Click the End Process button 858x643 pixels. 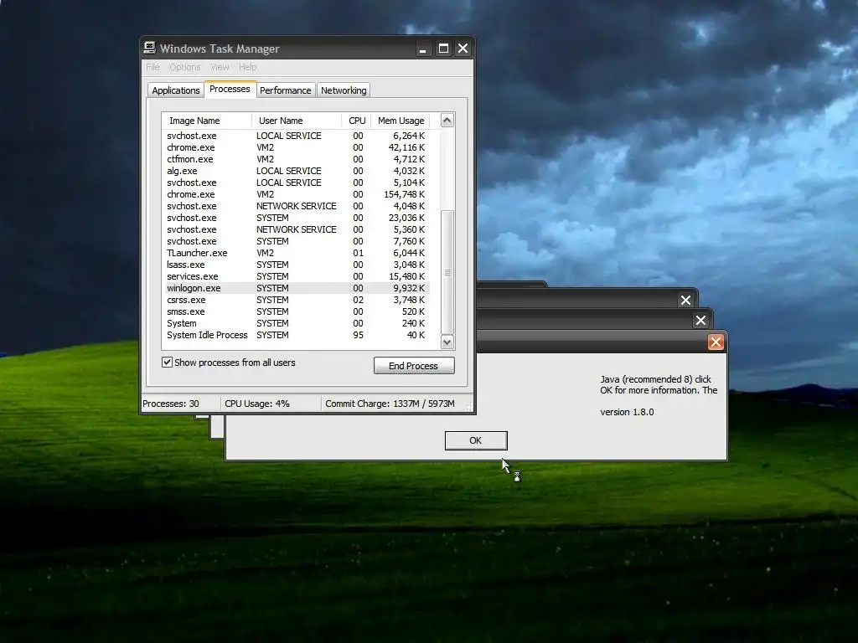click(x=414, y=366)
